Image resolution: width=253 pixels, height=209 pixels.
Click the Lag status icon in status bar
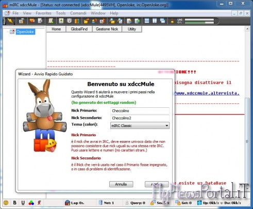click(68, 203)
